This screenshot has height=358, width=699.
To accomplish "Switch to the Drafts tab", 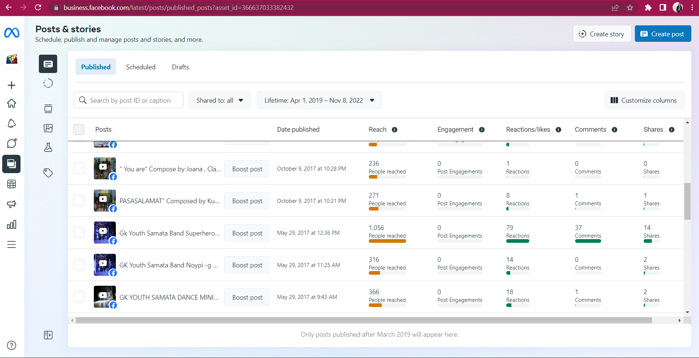I will 180,67.
